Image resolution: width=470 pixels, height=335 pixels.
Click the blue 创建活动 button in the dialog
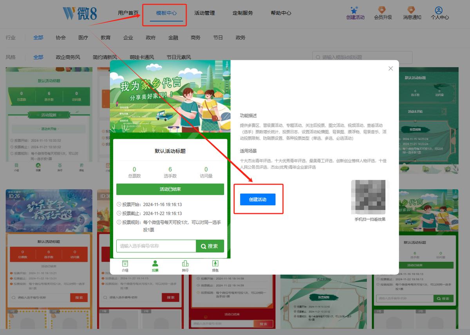(258, 199)
